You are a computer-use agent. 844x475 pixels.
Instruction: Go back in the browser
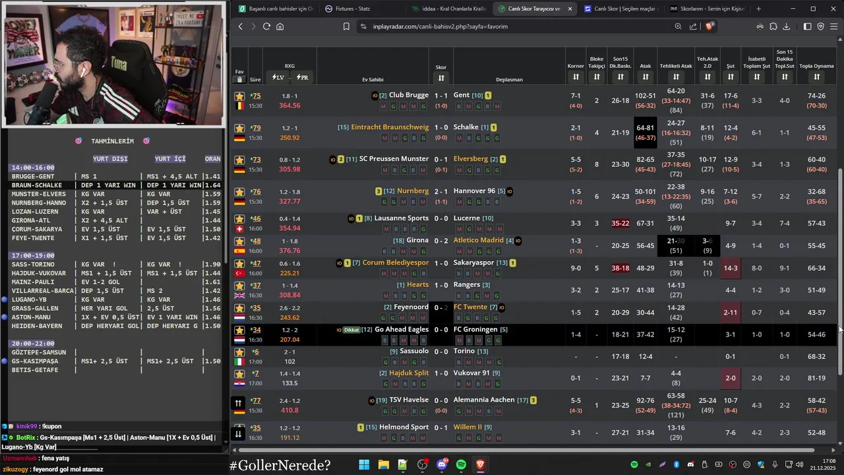(x=240, y=26)
